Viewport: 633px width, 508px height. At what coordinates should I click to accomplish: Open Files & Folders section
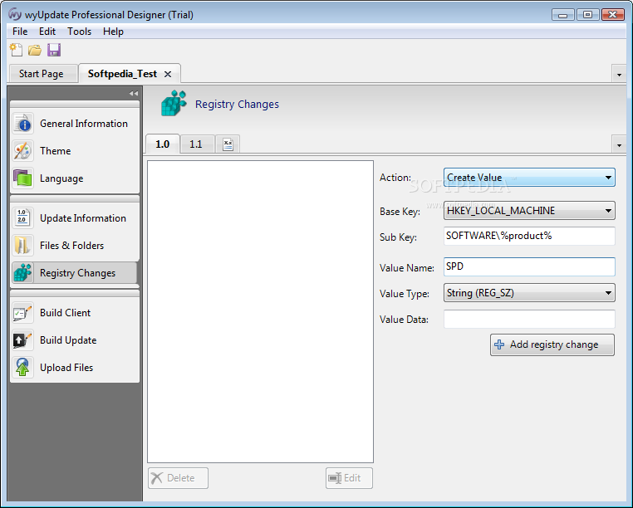[x=75, y=246]
